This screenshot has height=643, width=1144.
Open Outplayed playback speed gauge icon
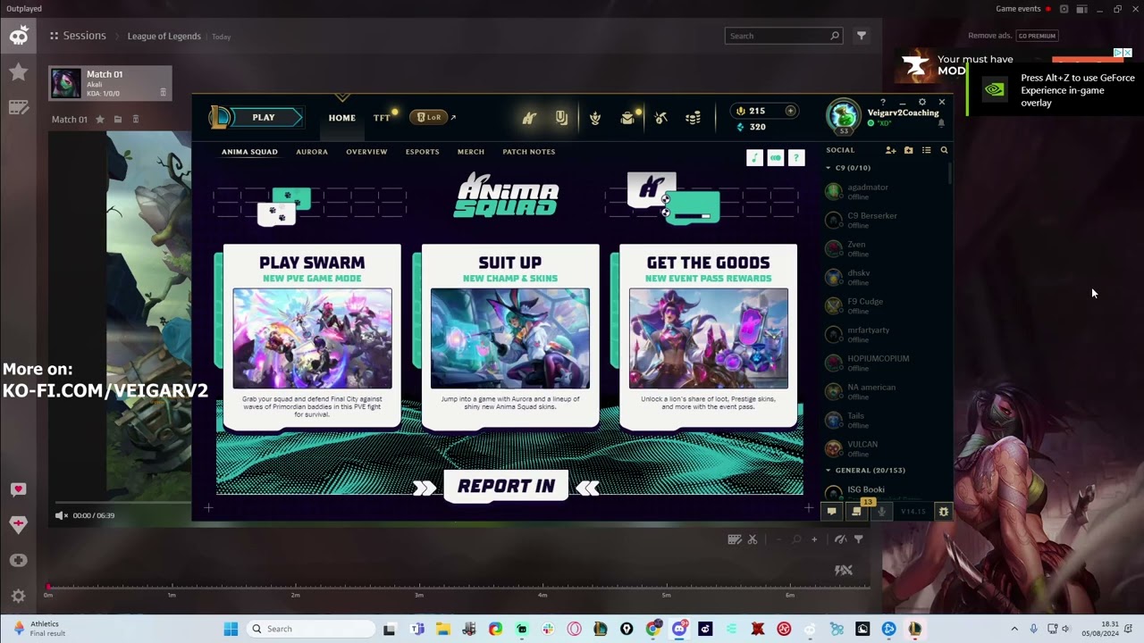(840, 539)
